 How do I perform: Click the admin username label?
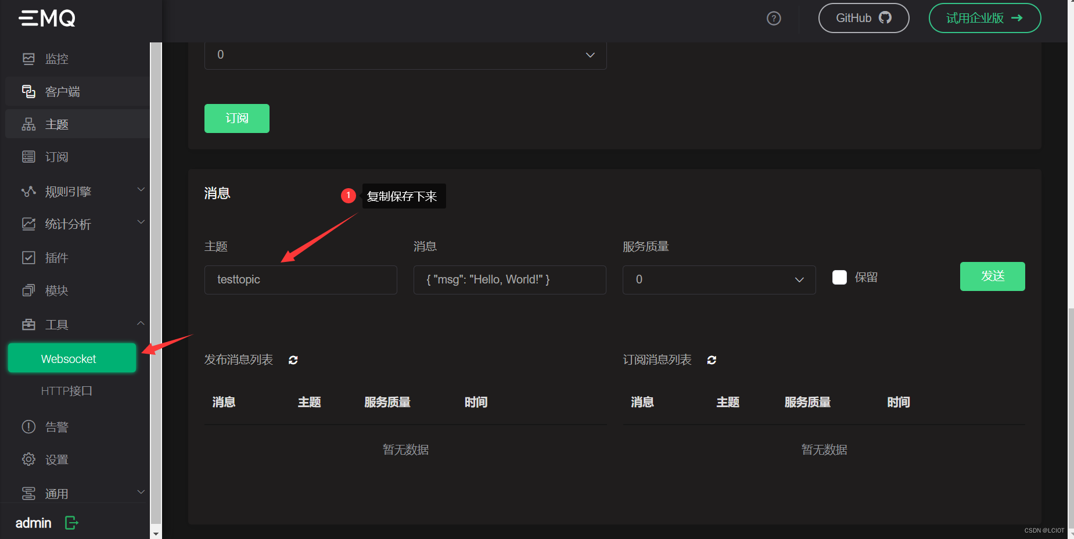tap(34, 523)
